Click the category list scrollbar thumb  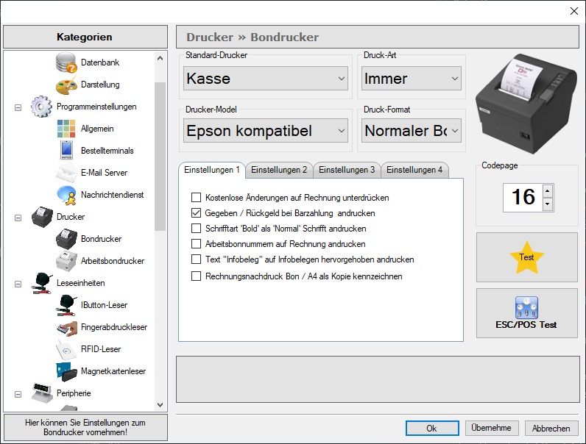[160, 157]
